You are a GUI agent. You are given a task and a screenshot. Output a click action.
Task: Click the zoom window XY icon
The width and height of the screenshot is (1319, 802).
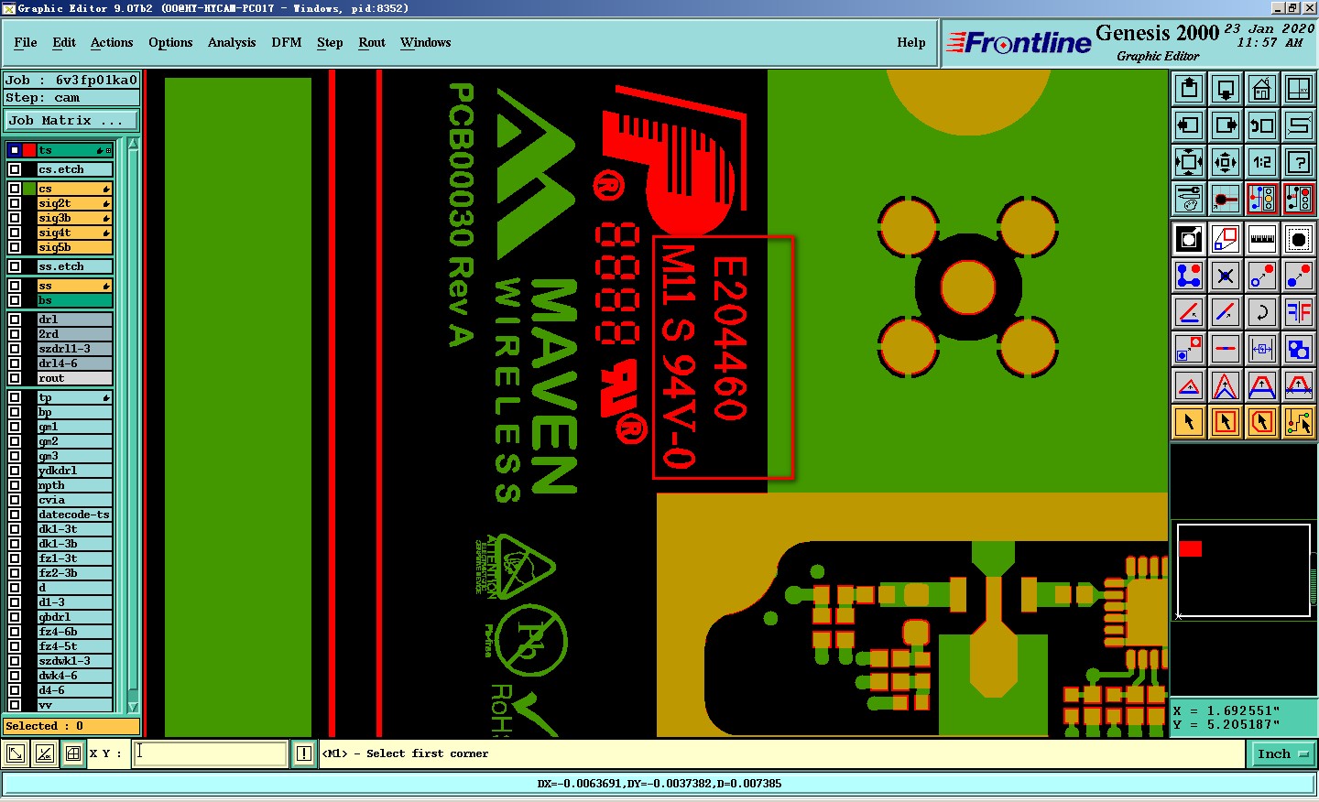(x=1299, y=89)
